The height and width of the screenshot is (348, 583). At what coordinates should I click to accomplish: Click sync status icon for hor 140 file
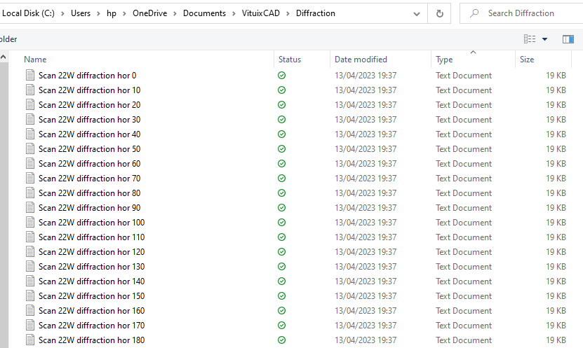click(x=282, y=281)
